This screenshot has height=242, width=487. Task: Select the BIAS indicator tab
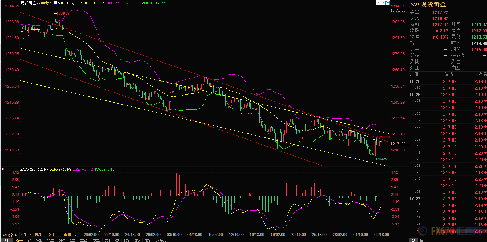(84, 240)
